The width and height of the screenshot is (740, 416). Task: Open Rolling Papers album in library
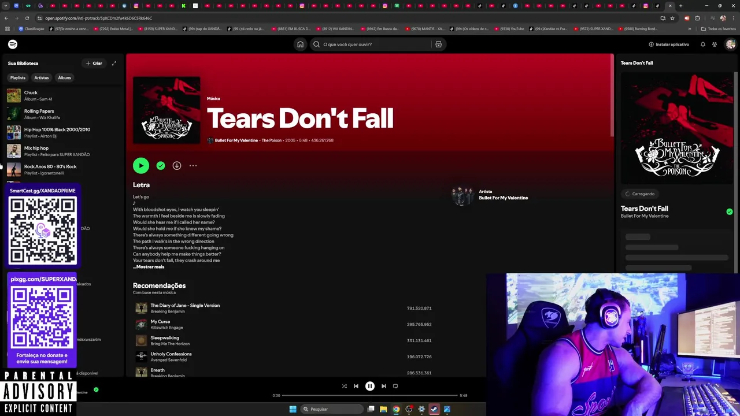tap(62, 114)
